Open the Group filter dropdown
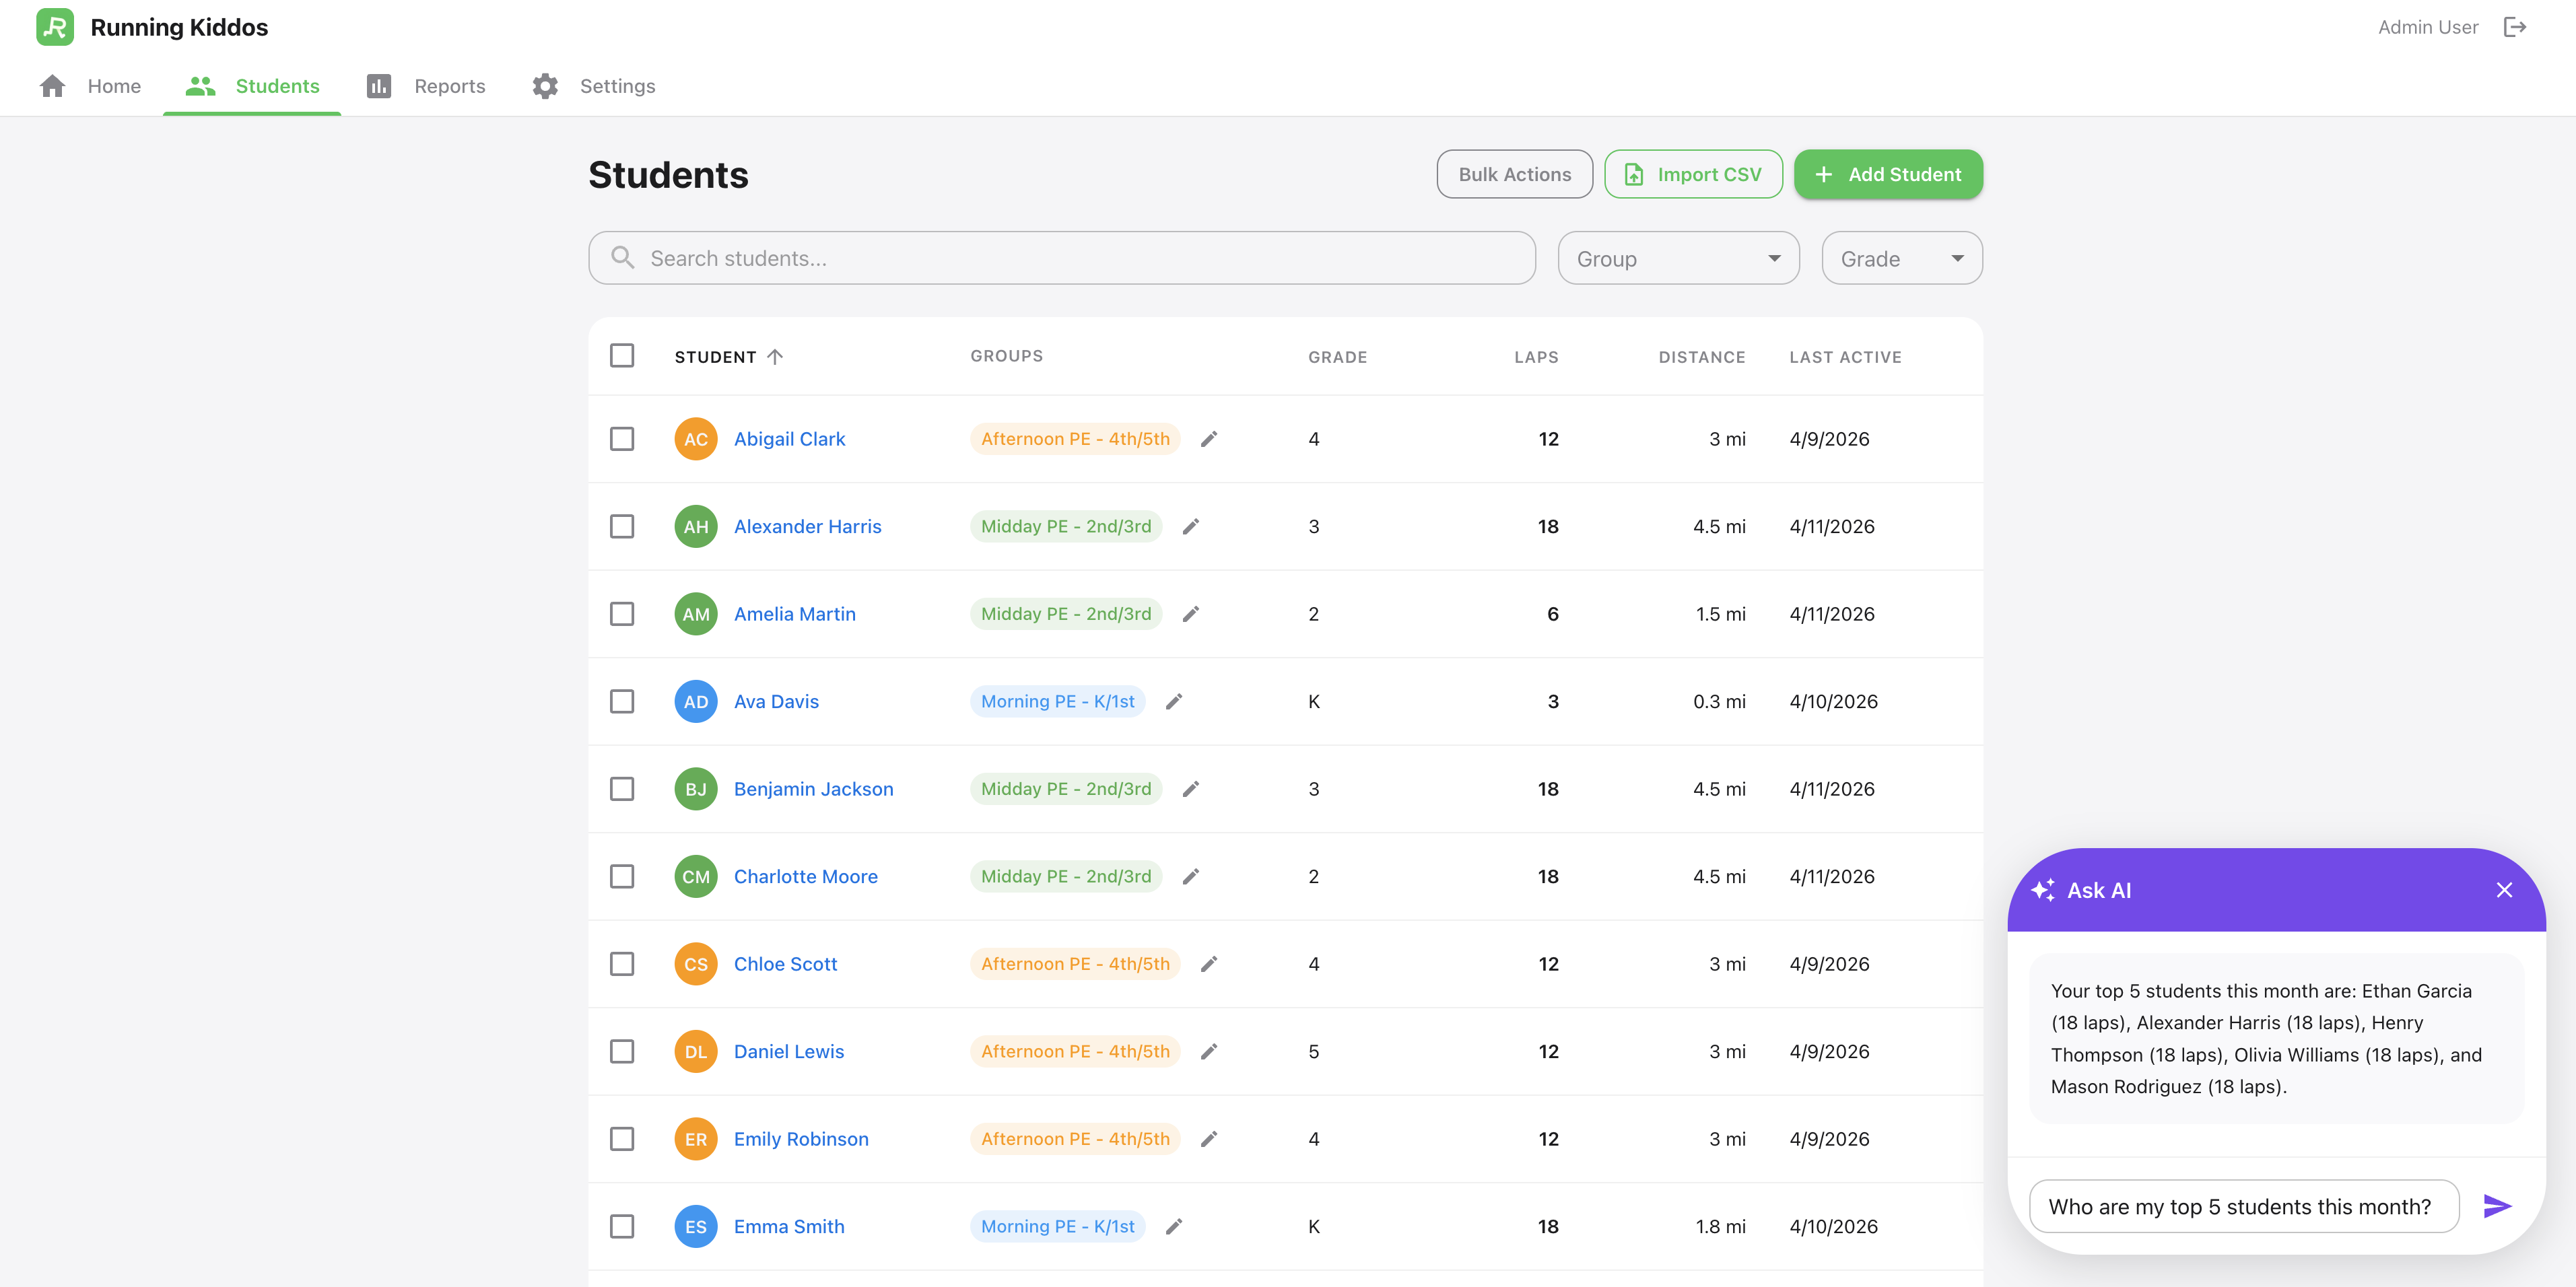Screen dimensions: 2576x1287 click(x=1677, y=257)
